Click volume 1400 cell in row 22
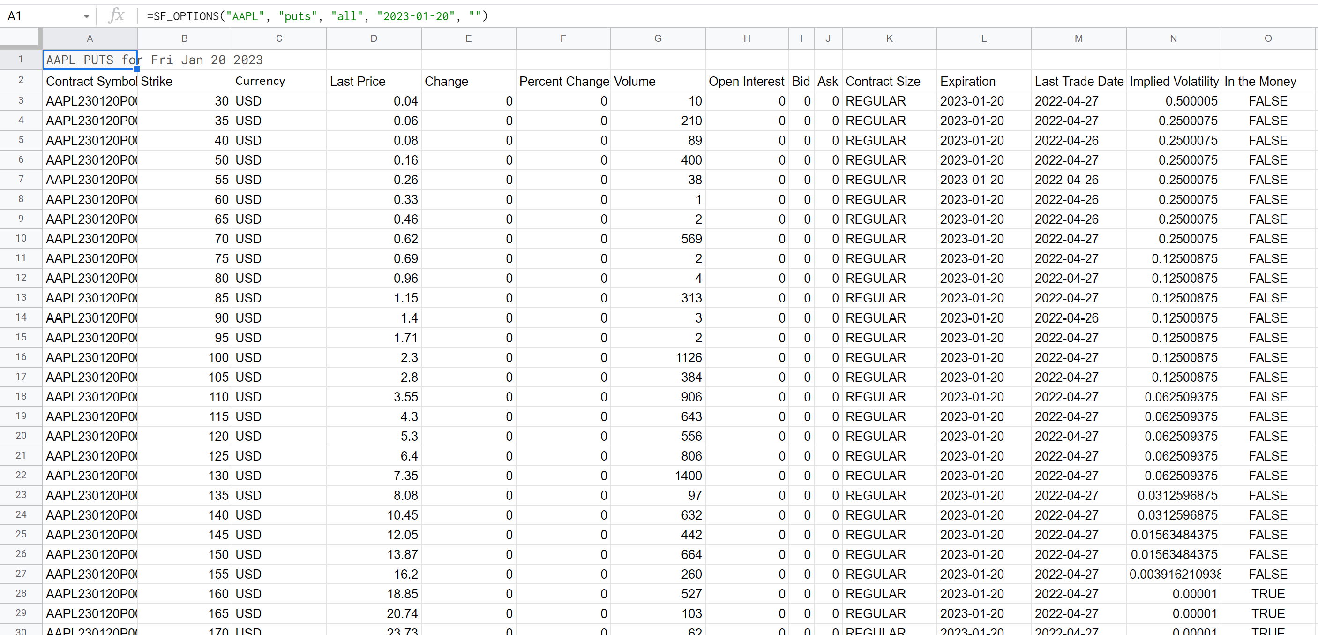This screenshot has width=1318, height=635. [x=658, y=475]
